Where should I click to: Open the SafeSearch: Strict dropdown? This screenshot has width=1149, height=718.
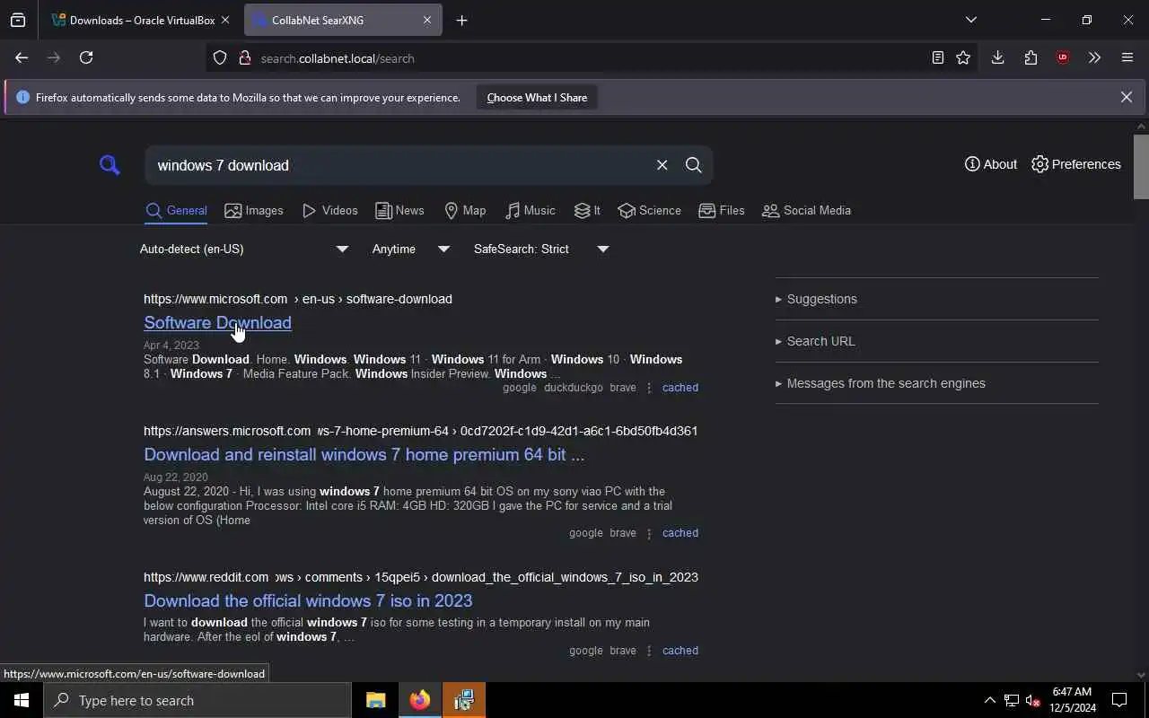coord(541,249)
